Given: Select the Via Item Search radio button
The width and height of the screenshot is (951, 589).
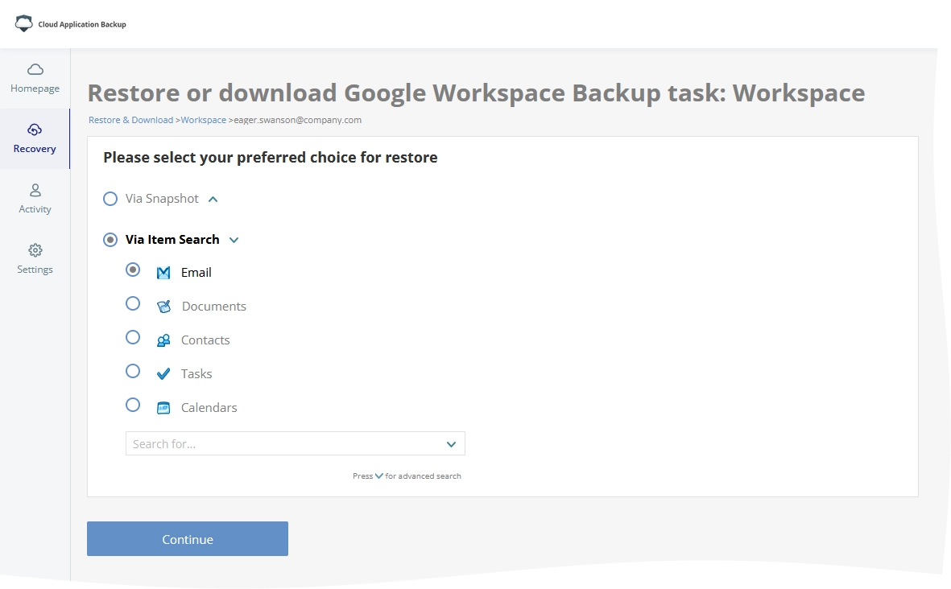Looking at the screenshot, I should click(110, 240).
